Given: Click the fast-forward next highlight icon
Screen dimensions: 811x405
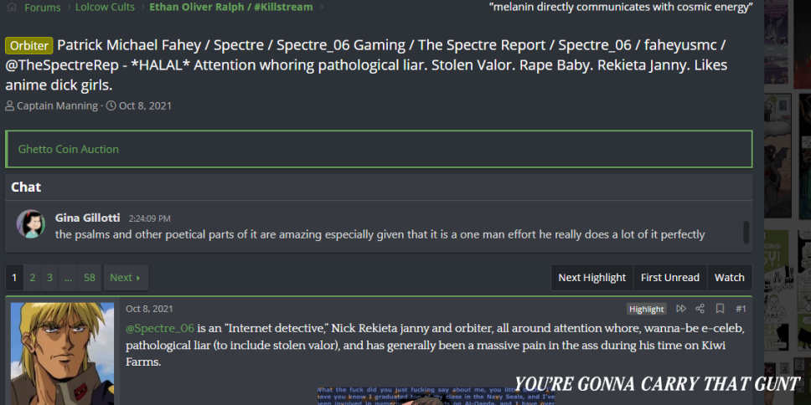Looking at the screenshot, I should pyautogui.click(x=680, y=309).
